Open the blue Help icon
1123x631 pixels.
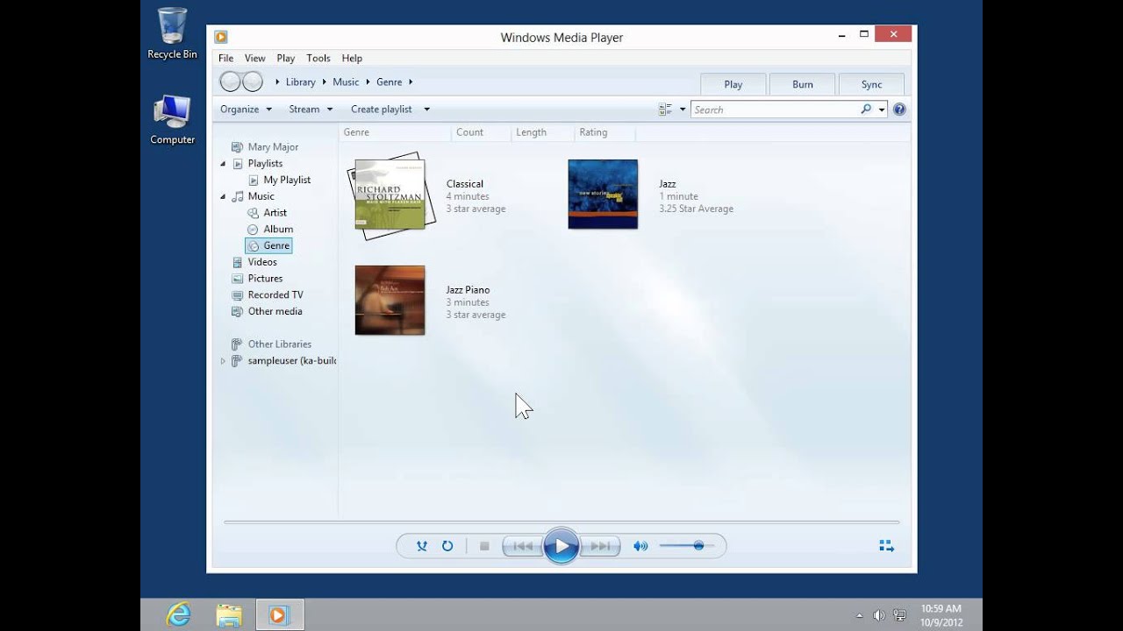click(899, 110)
